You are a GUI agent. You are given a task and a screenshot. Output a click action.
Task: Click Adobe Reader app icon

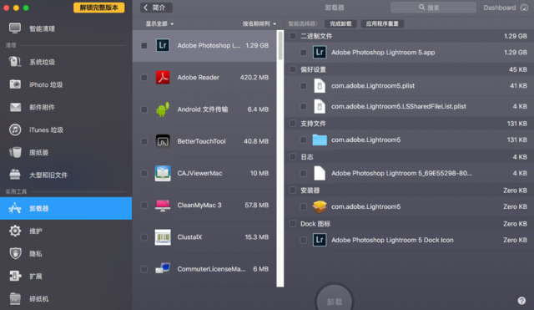tap(163, 77)
